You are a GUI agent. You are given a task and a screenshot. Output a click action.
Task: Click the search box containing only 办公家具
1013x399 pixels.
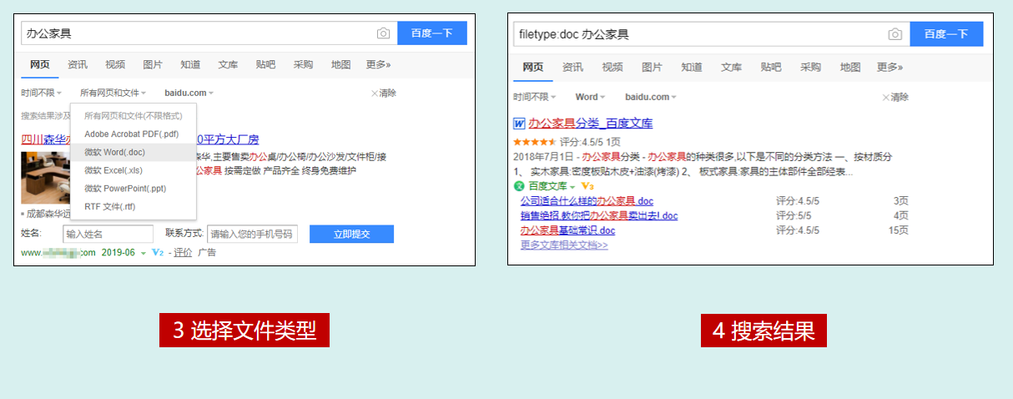point(208,33)
